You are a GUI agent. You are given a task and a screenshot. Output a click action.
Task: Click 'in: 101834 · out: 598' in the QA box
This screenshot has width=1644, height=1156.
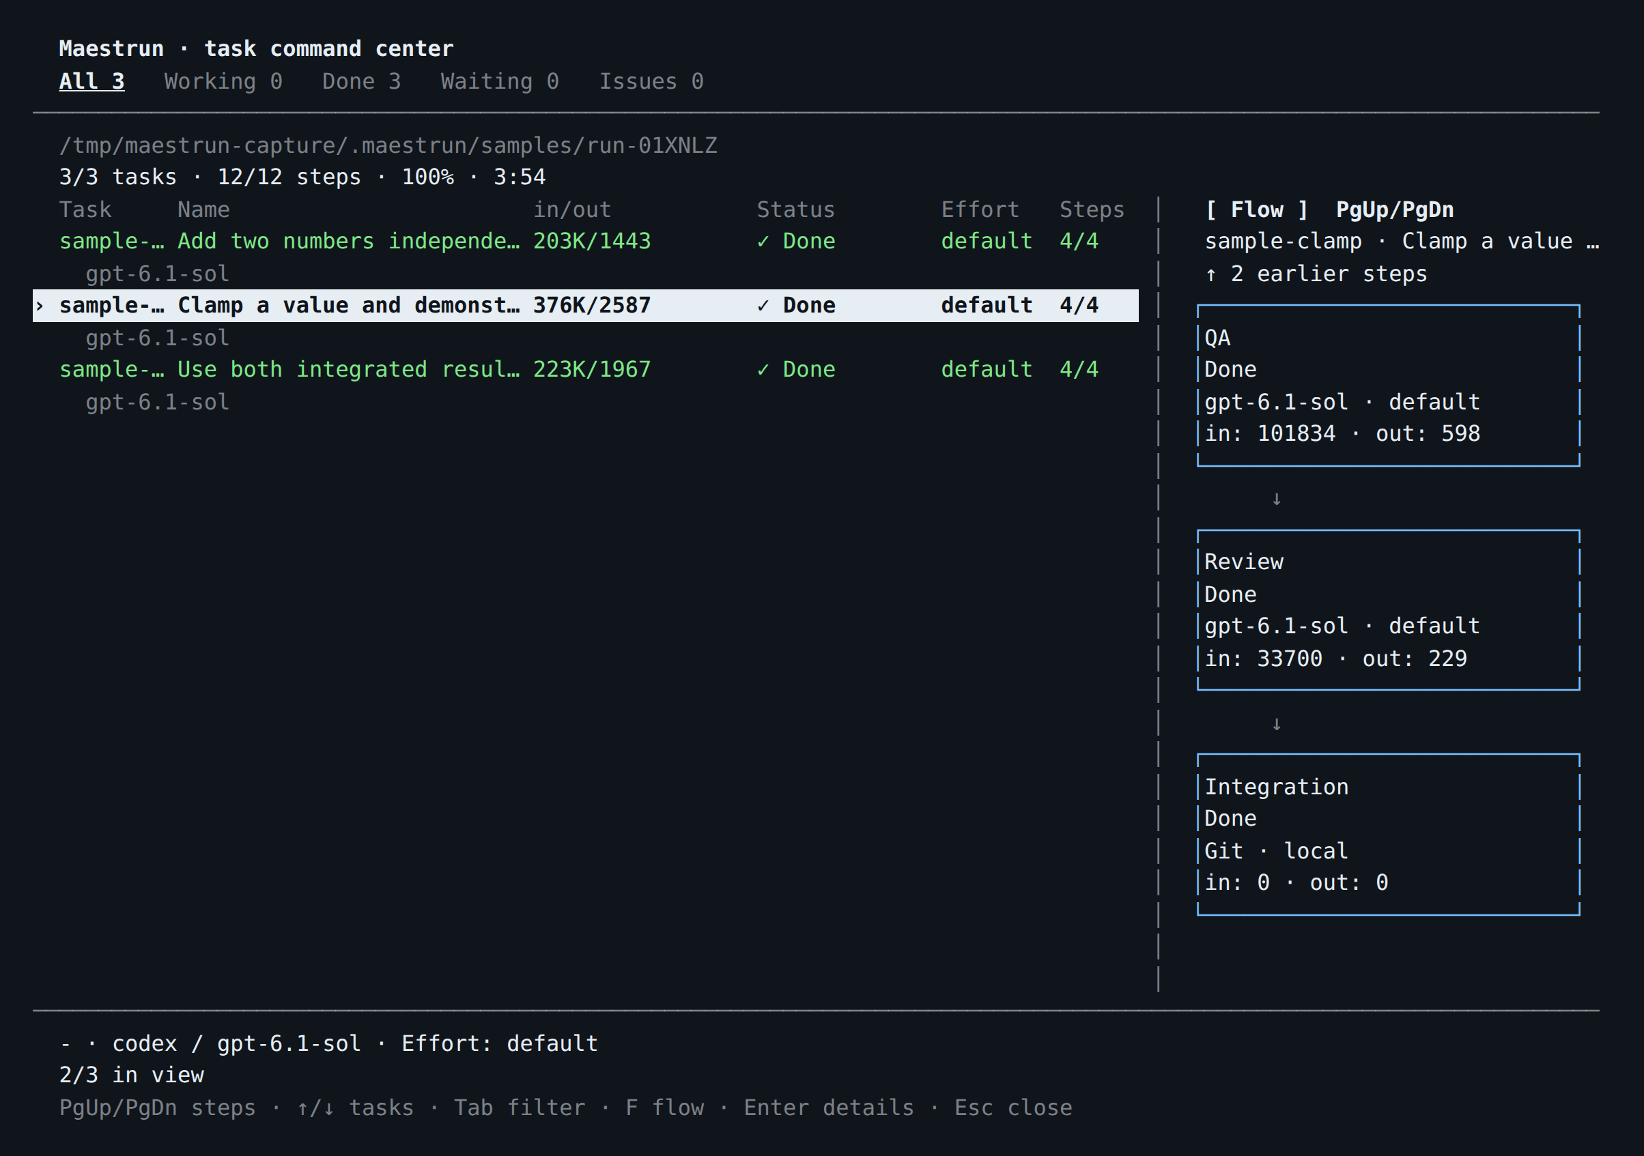click(1342, 434)
